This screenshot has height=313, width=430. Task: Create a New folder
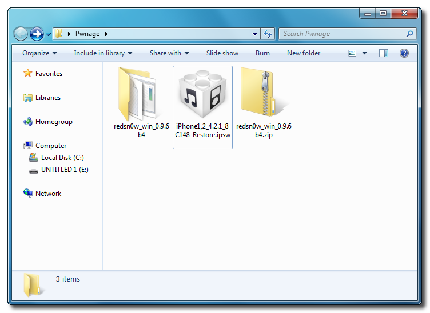point(304,53)
